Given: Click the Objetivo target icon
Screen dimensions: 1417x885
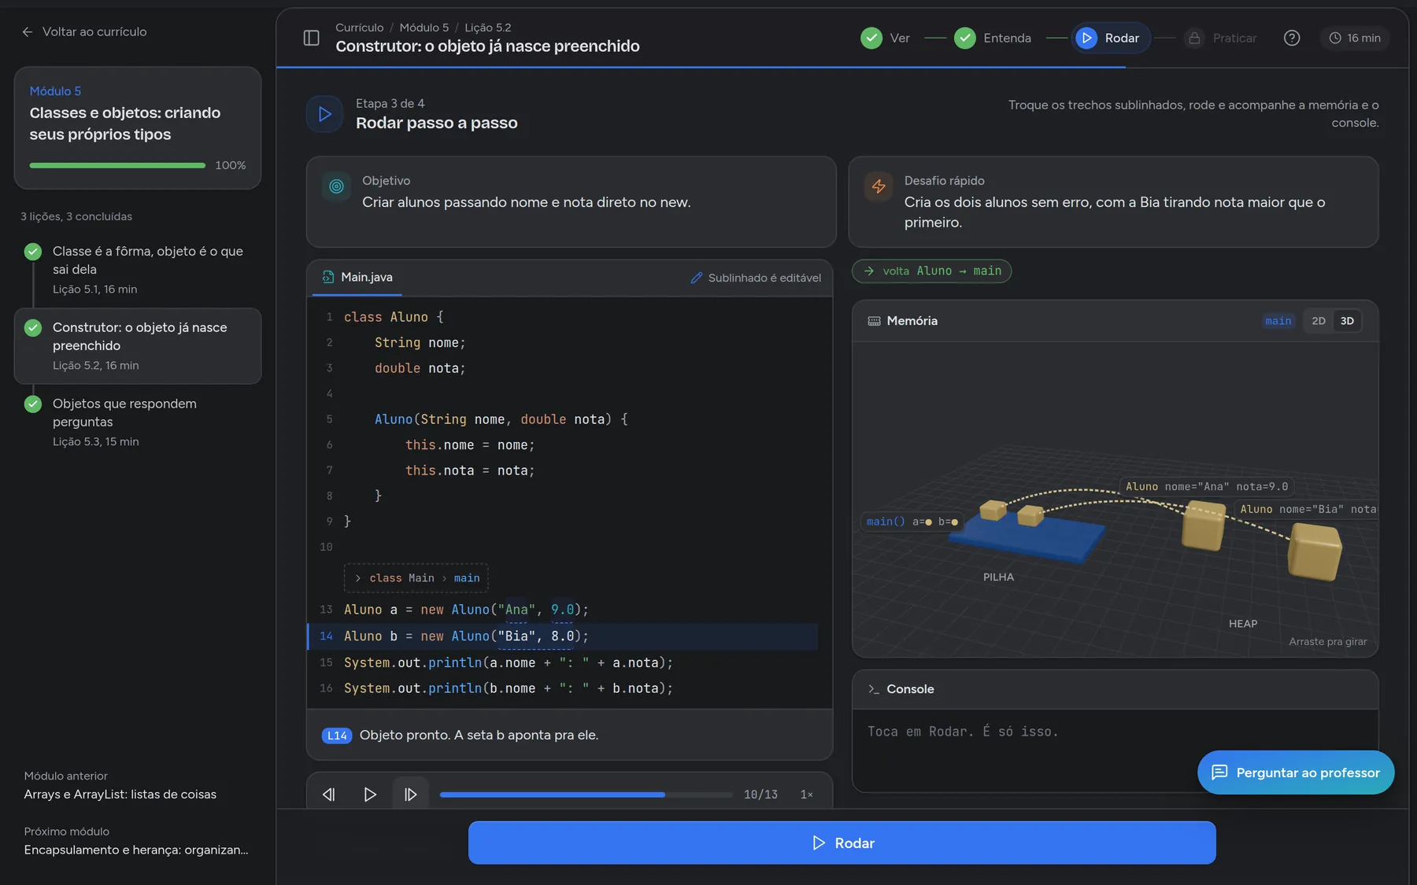Looking at the screenshot, I should pos(337,186).
